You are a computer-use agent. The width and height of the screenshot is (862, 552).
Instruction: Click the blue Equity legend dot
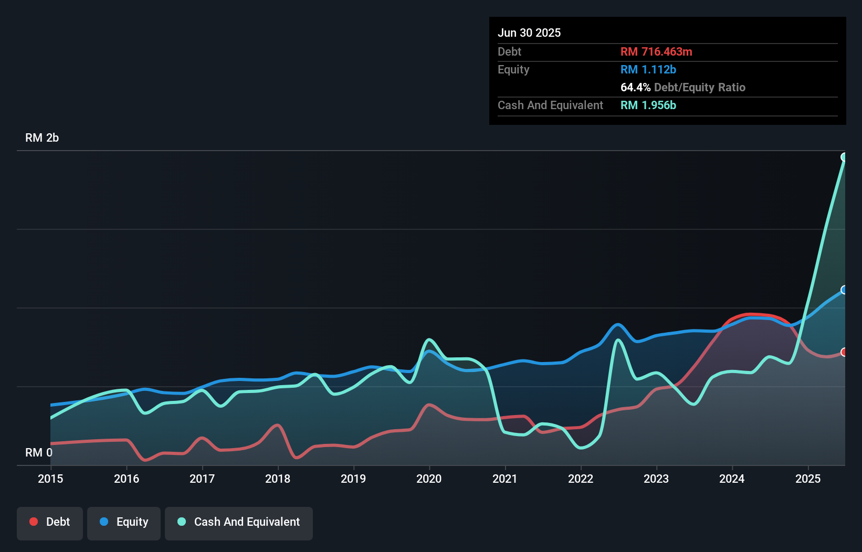(x=104, y=522)
